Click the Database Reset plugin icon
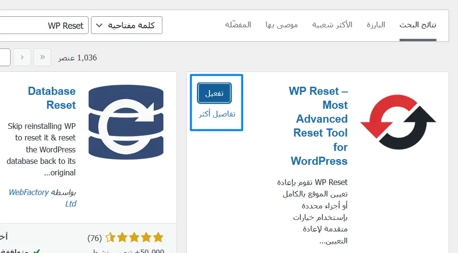This screenshot has width=458, height=253. pos(126,122)
